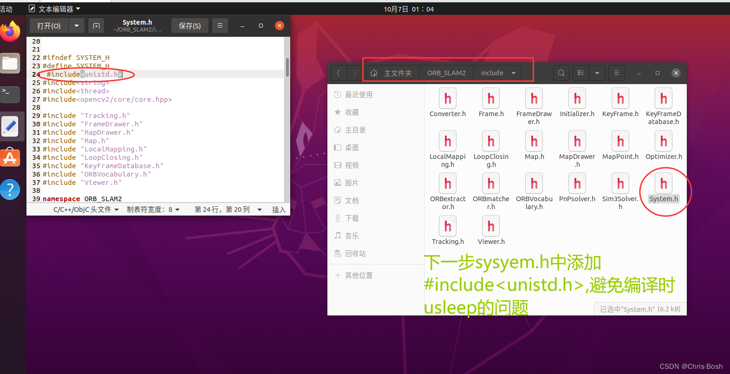
Task: Select the Frame.h file
Action: 491,103
